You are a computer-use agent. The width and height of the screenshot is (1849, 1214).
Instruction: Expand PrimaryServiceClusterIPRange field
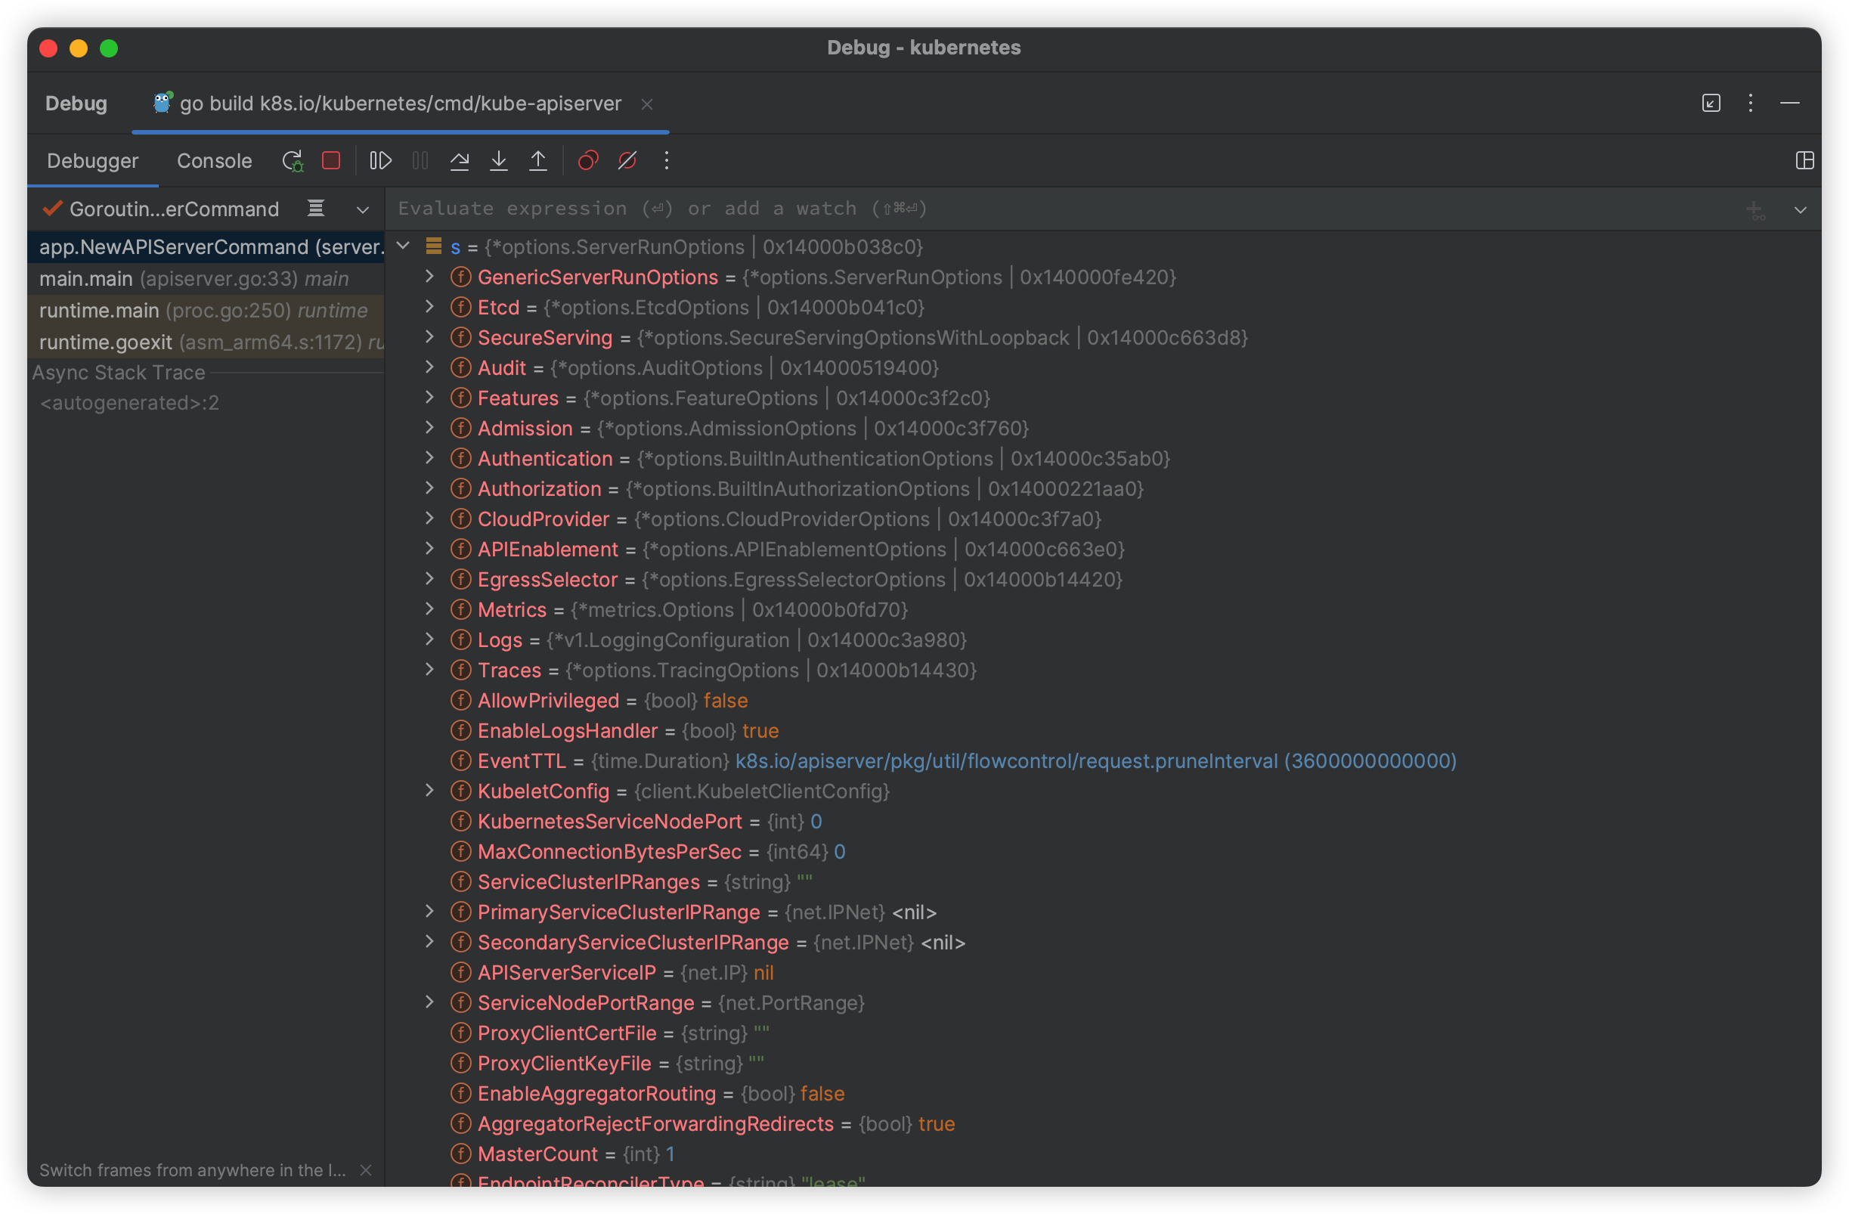(x=429, y=912)
